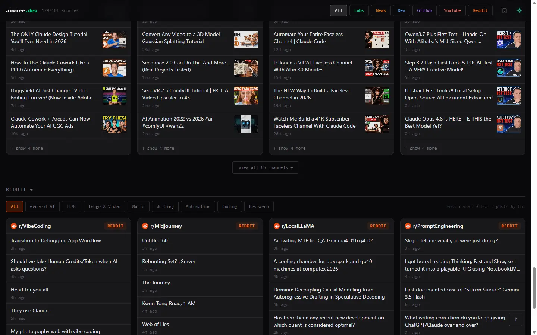This screenshot has height=335, width=537.
Task: Open Higgsfield AI video thumbnail
Action: click(x=114, y=96)
